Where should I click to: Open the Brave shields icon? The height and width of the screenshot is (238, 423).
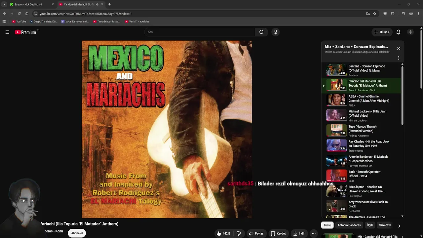click(x=385, y=14)
